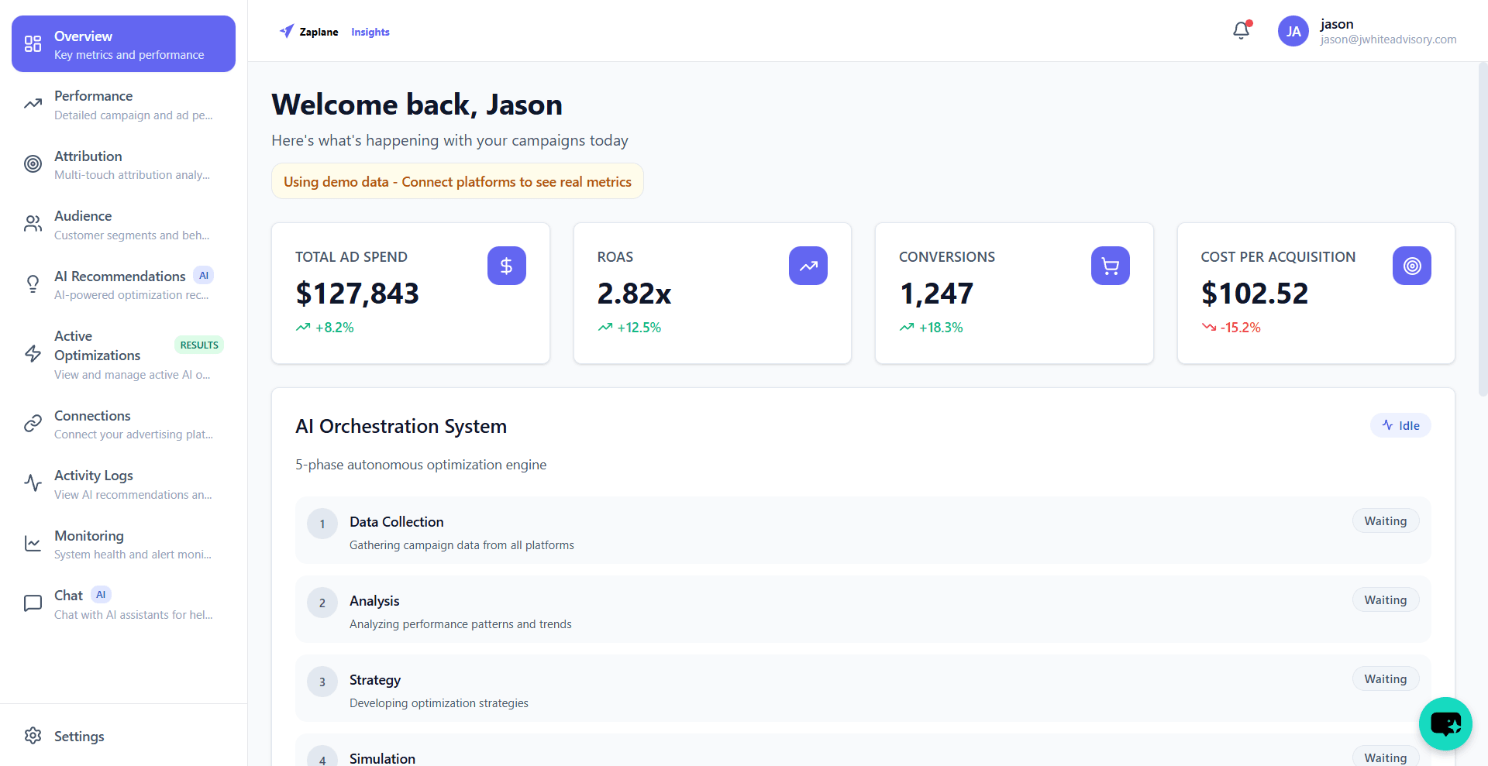Select the Active Optimizations lightning icon
Image resolution: width=1488 pixels, height=766 pixels.
[32, 353]
